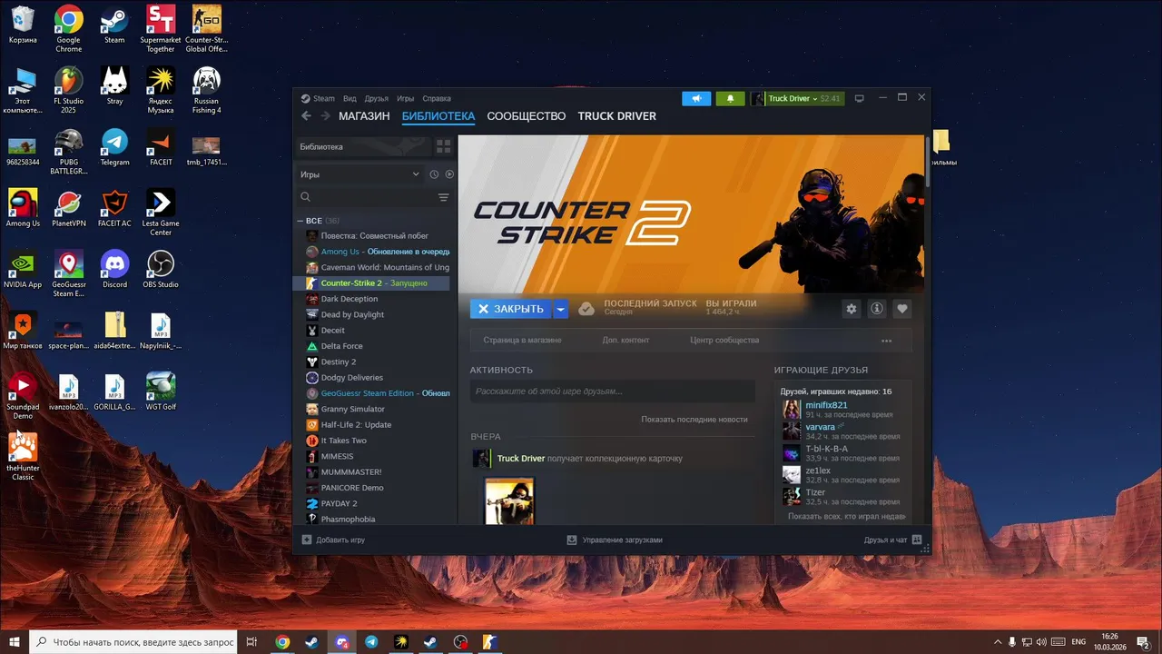This screenshot has height=654, width=1162.
Task: View Counter-Strike 2 info icon
Action: point(877,309)
